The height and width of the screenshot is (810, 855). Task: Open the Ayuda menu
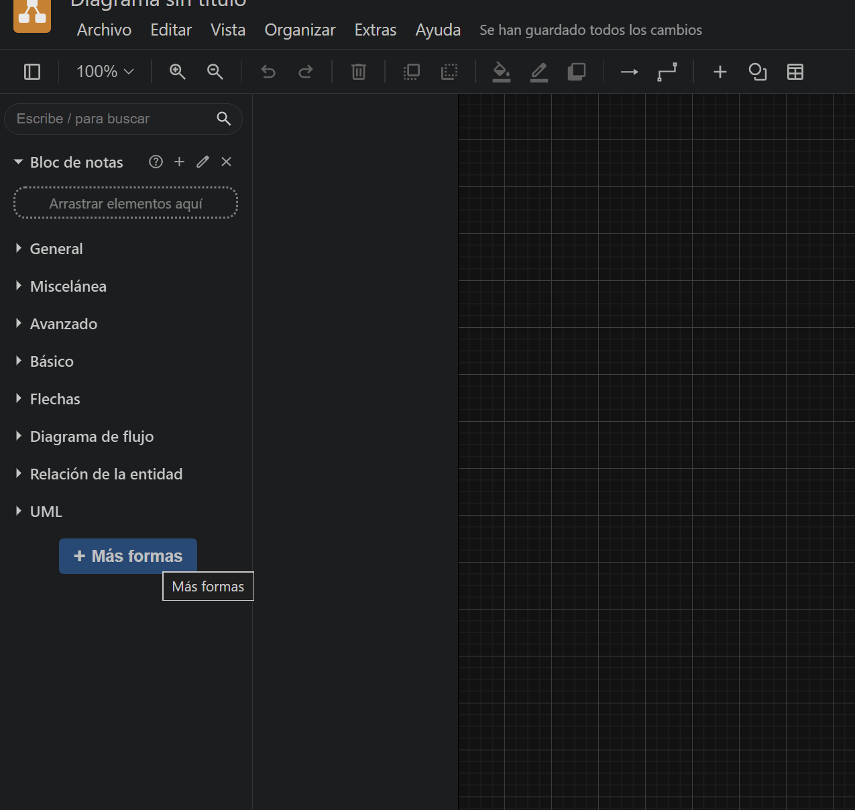click(438, 30)
